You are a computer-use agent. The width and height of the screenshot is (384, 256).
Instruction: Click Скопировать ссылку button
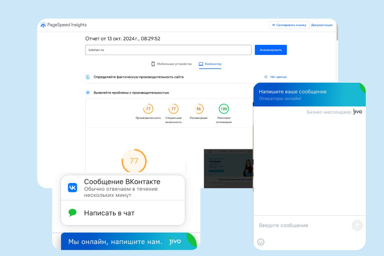(x=289, y=25)
